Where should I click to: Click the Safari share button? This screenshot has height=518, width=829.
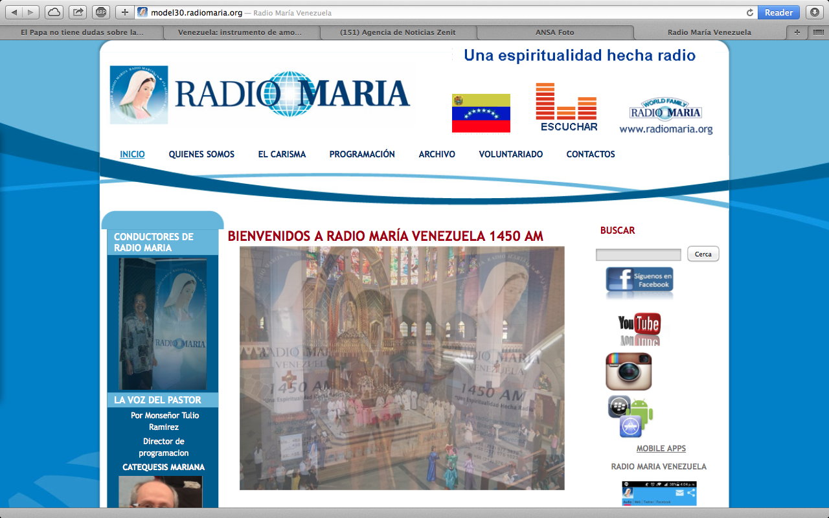click(x=78, y=12)
